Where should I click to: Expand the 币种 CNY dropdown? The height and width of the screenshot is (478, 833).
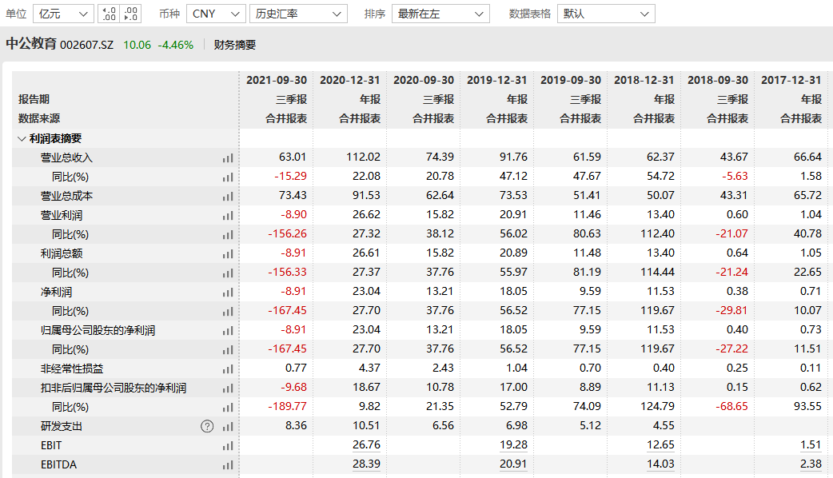[x=216, y=14]
